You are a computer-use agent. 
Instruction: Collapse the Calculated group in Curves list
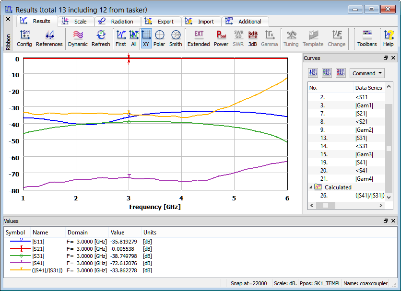click(310, 187)
